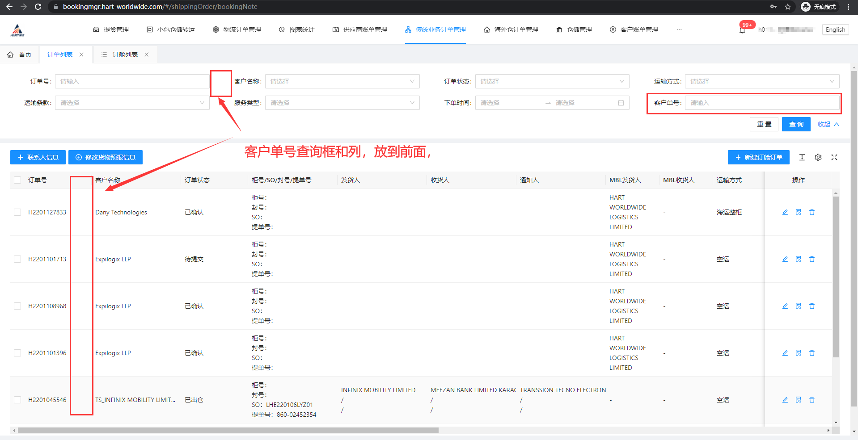This screenshot has height=440, width=858.
Task: Click the table vertical scrollbar
Action: coord(836,277)
